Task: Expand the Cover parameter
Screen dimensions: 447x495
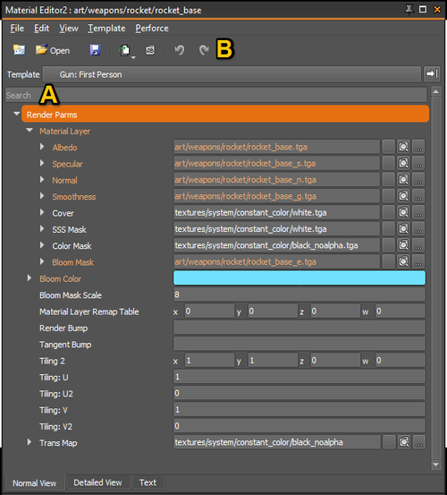Action: click(x=42, y=212)
